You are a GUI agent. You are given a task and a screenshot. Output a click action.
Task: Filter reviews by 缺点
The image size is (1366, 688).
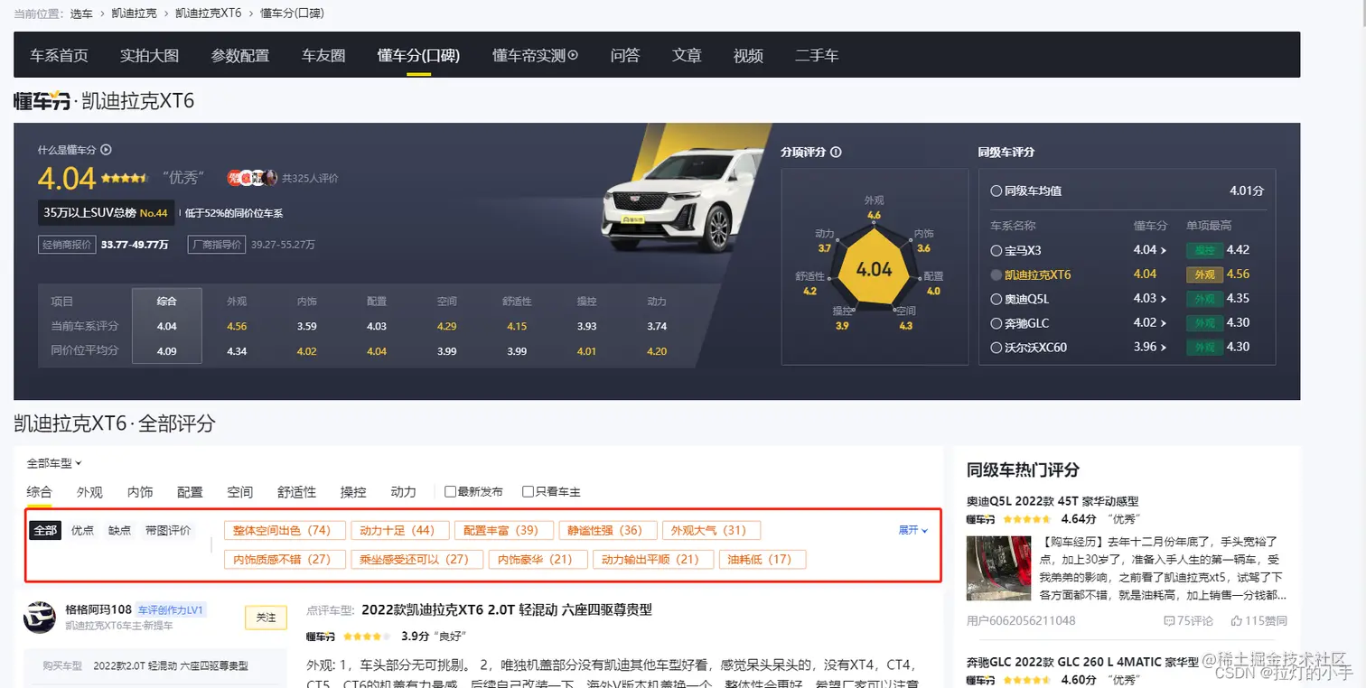[119, 531]
